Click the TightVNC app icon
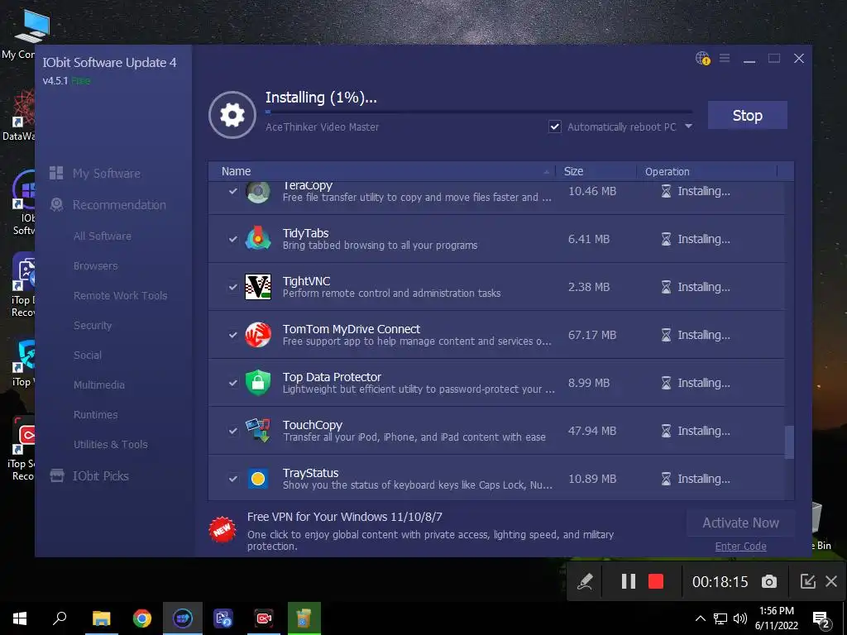Viewport: 847px width, 635px height. tap(258, 286)
